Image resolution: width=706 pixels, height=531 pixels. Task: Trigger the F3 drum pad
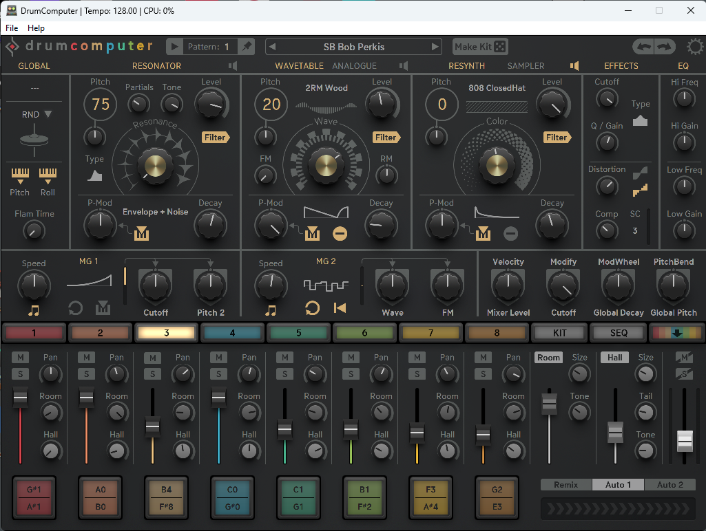click(430, 498)
